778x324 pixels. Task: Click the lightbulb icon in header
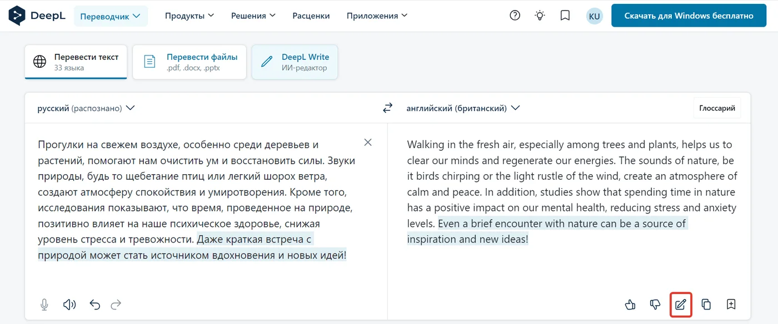click(540, 16)
